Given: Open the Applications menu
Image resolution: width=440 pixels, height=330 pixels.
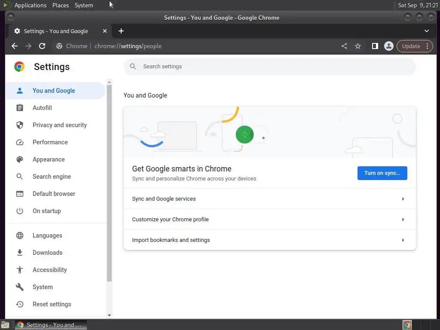Looking at the screenshot, I should 31,5.
